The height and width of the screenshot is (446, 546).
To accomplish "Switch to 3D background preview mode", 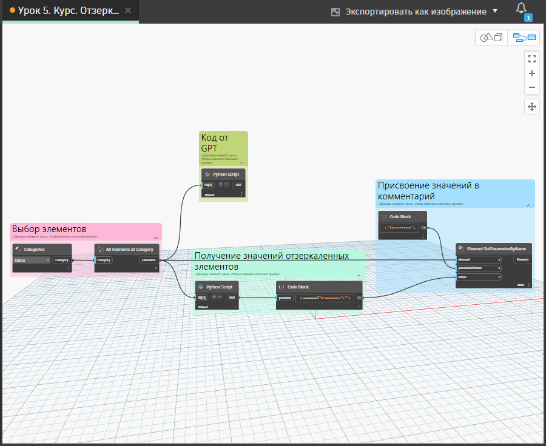I will pos(491,38).
